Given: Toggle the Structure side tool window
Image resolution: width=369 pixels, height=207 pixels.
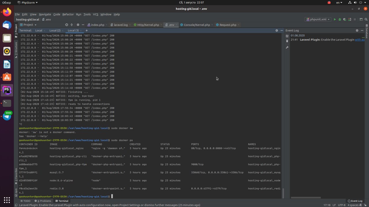Looking at the screenshot, I should (16, 50).
